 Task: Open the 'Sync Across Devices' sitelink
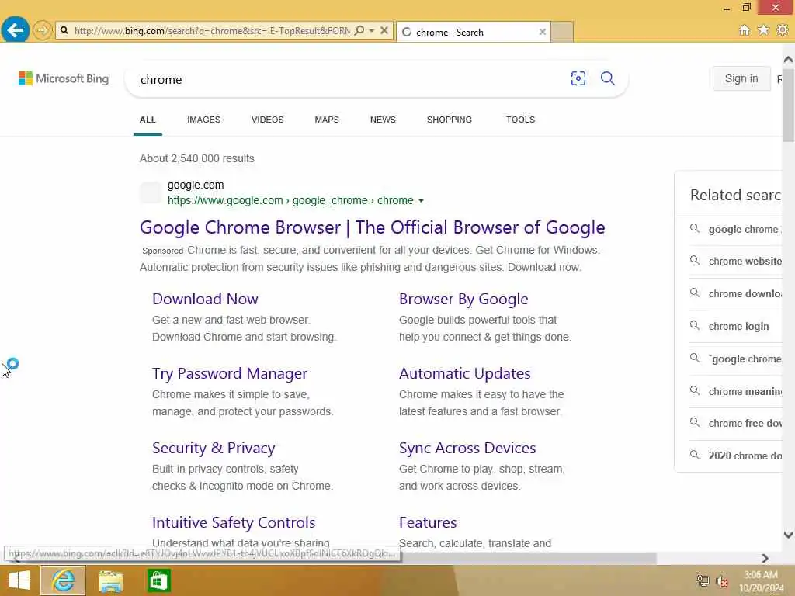[467, 448]
